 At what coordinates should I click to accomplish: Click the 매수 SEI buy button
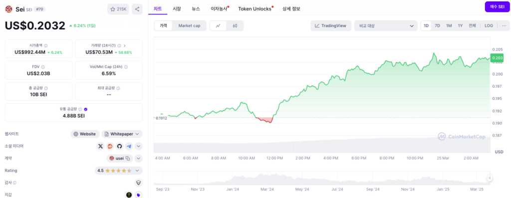tap(497, 7)
